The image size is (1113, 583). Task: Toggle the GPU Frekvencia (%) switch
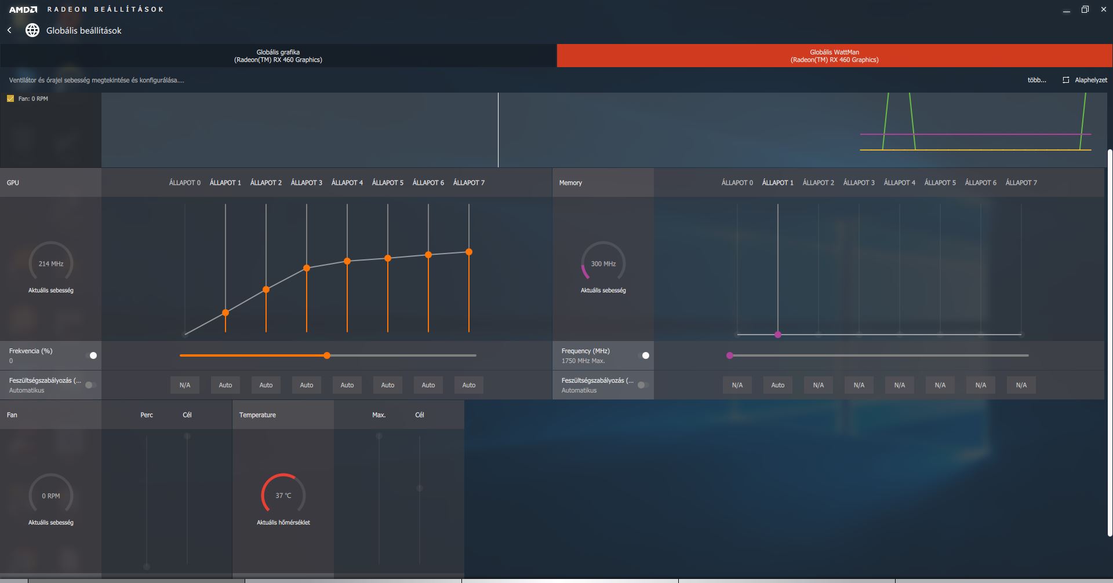click(x=91, y=355)
